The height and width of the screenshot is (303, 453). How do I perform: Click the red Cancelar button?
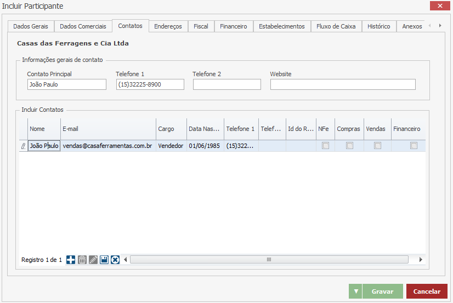tap(427, 291)
